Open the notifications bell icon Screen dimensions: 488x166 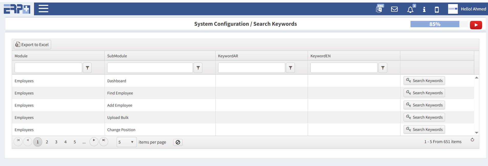(x=410, y=9)
